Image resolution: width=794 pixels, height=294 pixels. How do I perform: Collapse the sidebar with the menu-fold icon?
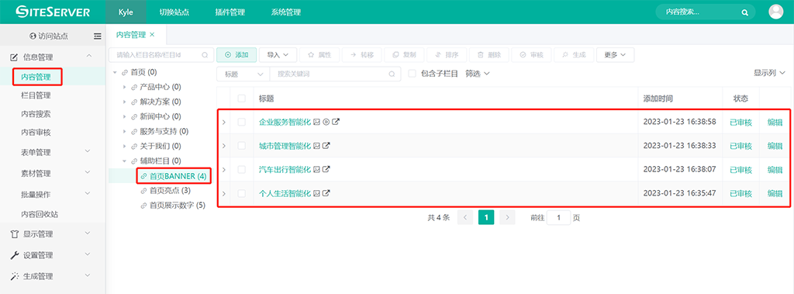98,36
